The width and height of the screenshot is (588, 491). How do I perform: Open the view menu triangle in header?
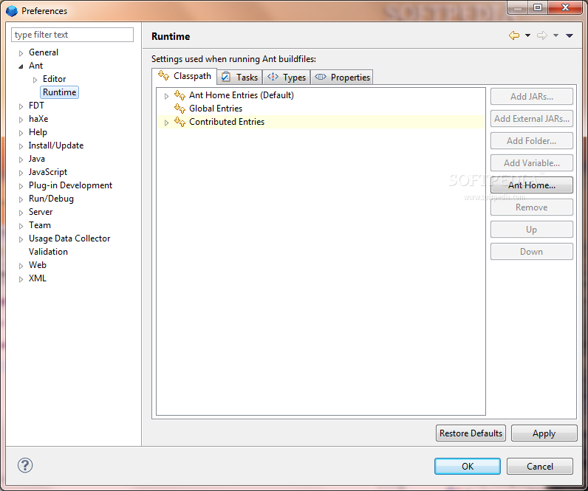click(x=570, y=35)
